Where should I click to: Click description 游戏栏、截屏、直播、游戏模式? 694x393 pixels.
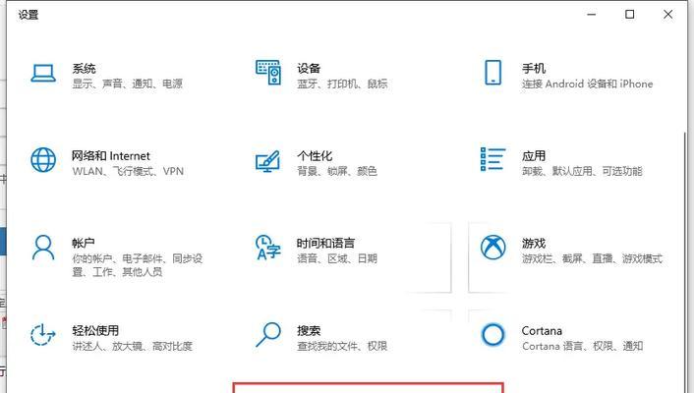tap(592, 258)
